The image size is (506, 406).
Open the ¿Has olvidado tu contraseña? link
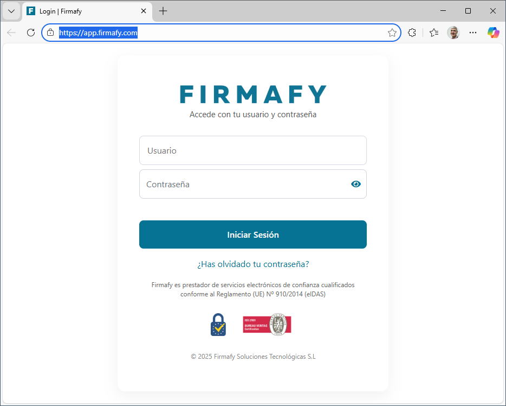253,264
